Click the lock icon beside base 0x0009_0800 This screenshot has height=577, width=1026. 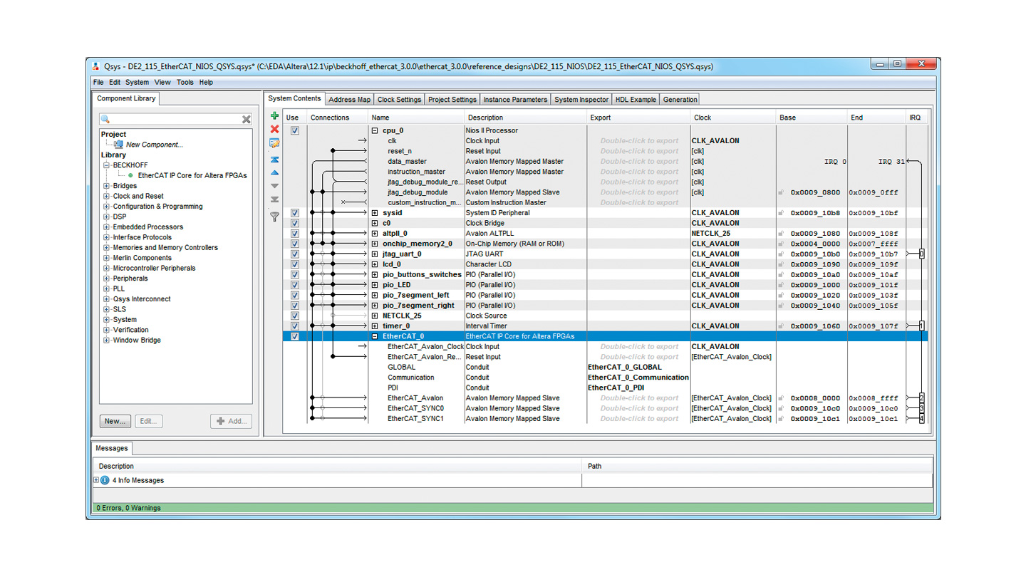782,192
